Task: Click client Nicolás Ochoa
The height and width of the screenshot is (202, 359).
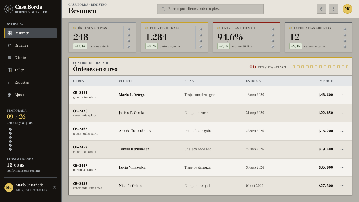Action: click(x=131, y=186)
